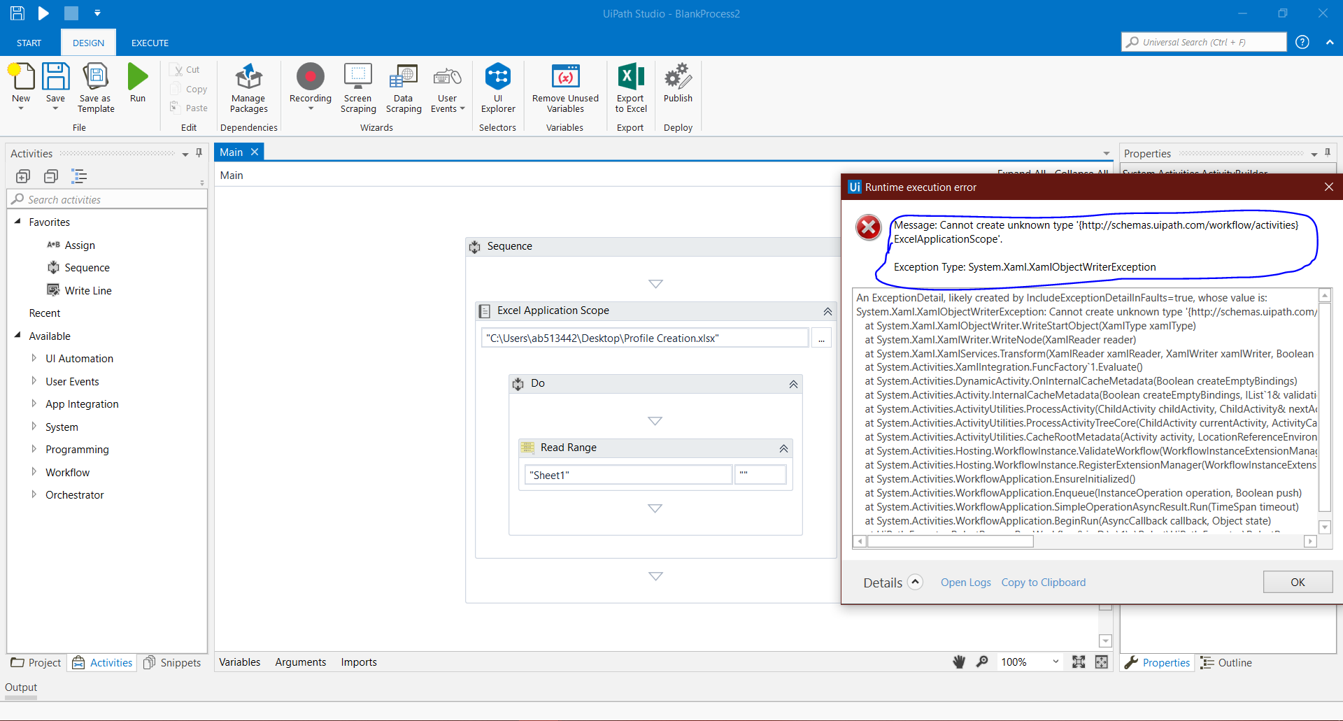Click the title bar stop icon
The height and width of the screenshot is (721, 1343).
71,13
